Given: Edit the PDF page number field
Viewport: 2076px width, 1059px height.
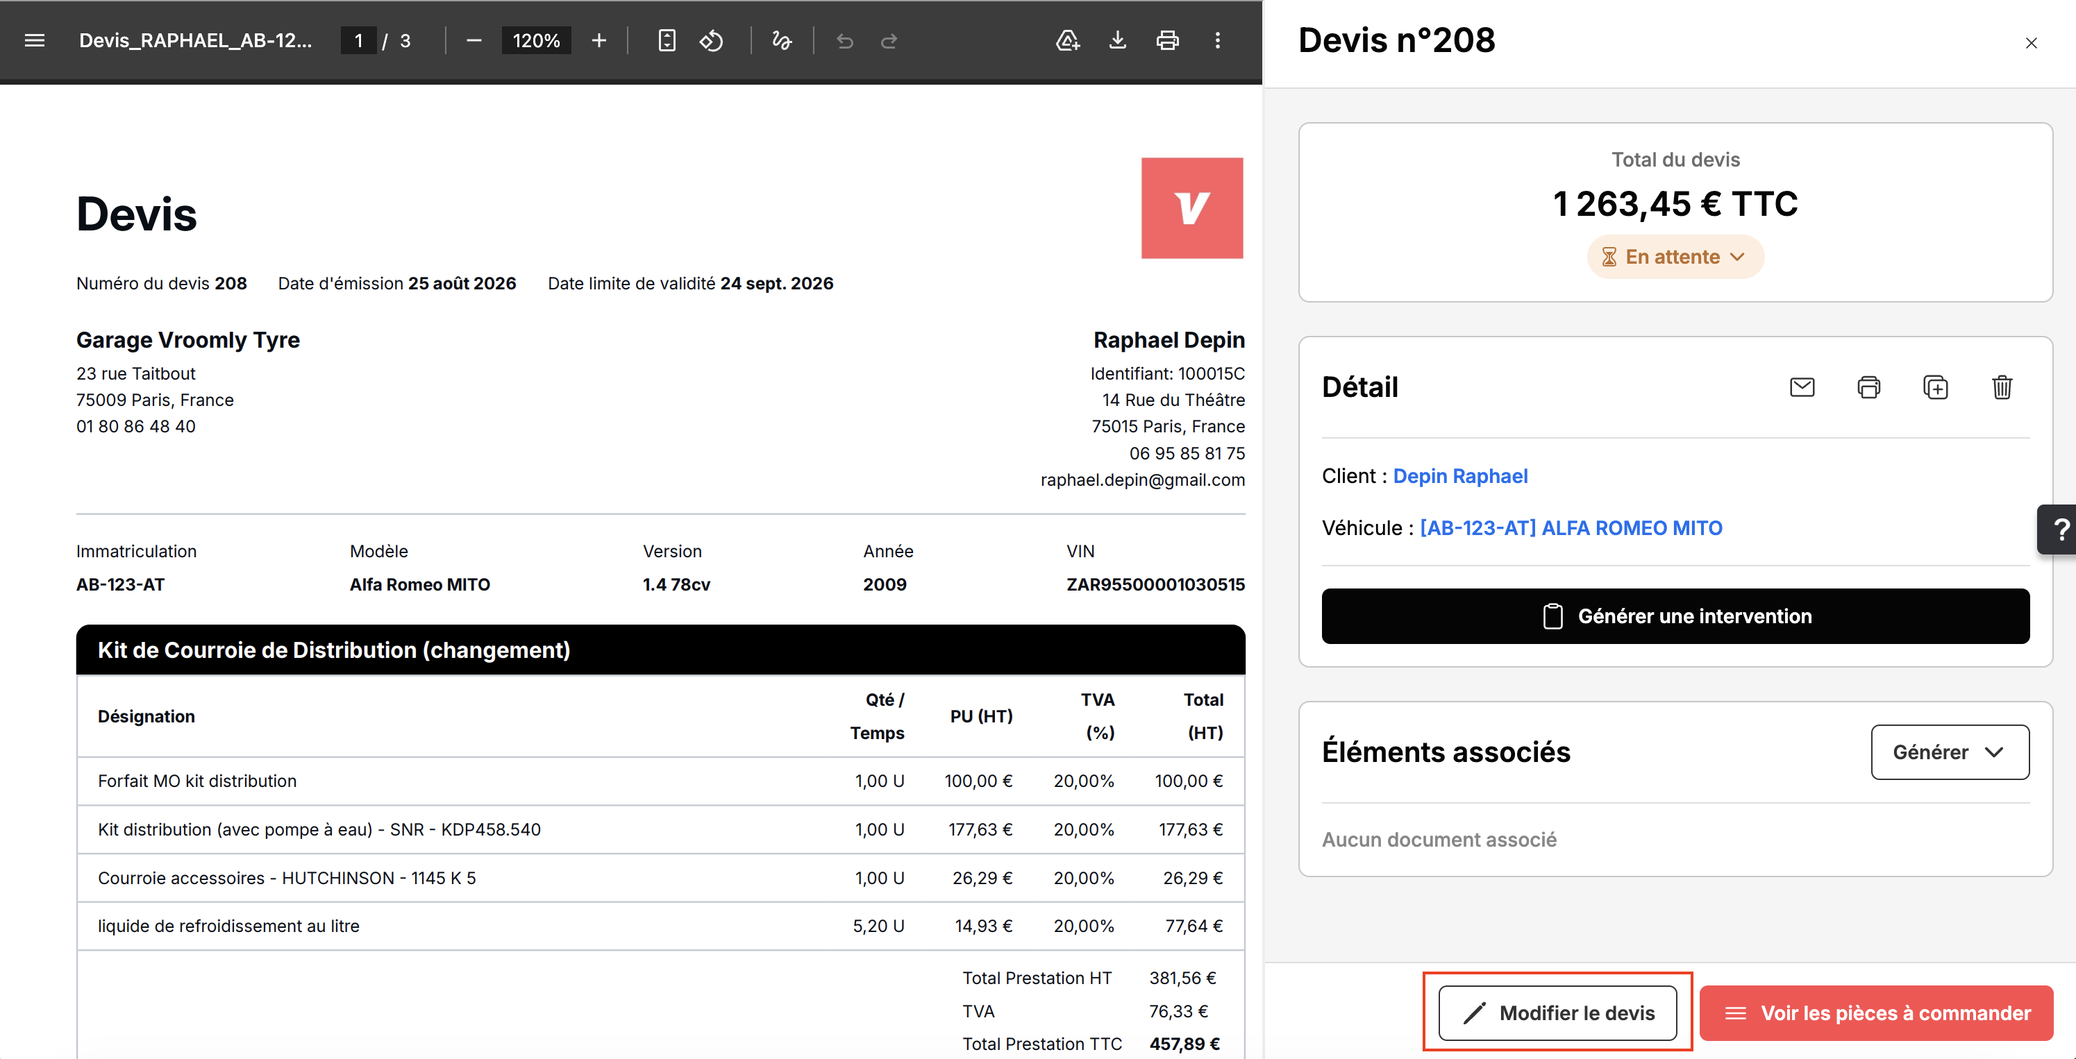Looking at the screenshot, I should pos(359,40).
